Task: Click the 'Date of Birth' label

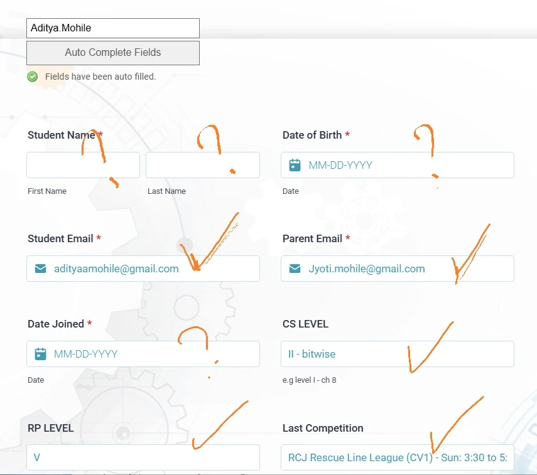Action: click(x=312, y=135)
